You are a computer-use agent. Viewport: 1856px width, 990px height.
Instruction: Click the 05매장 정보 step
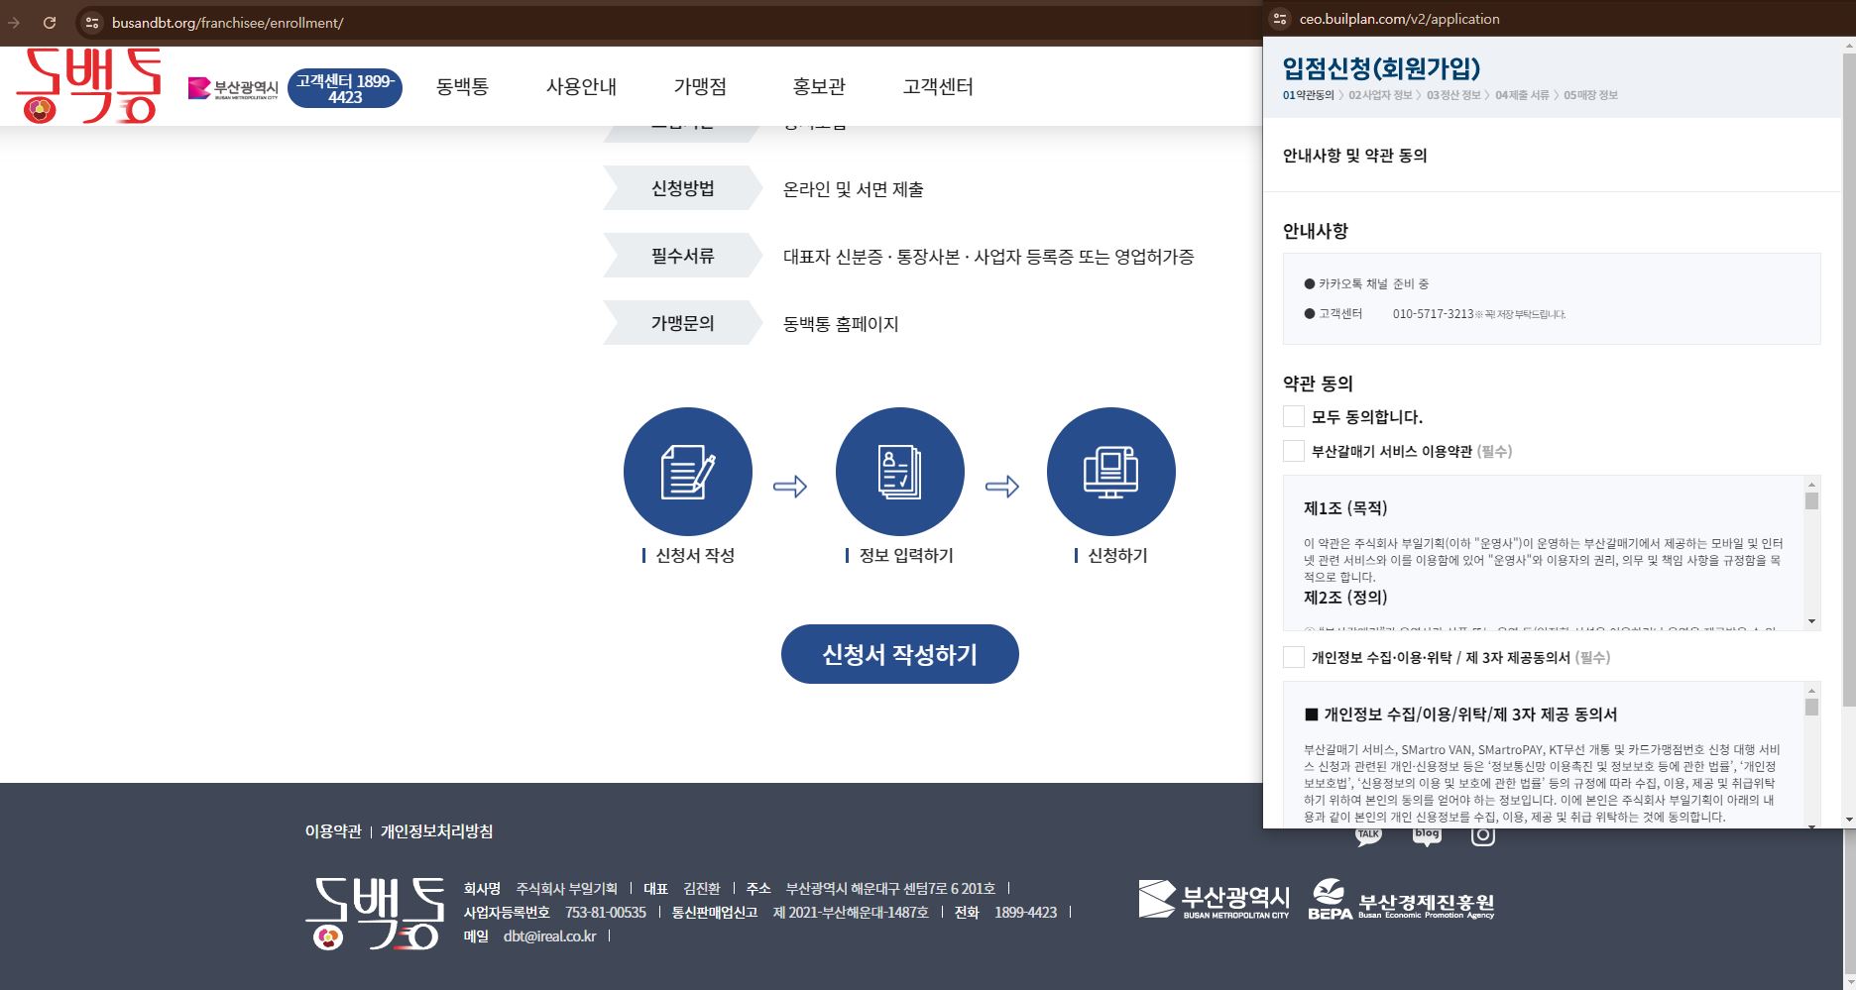(1590, 95)
